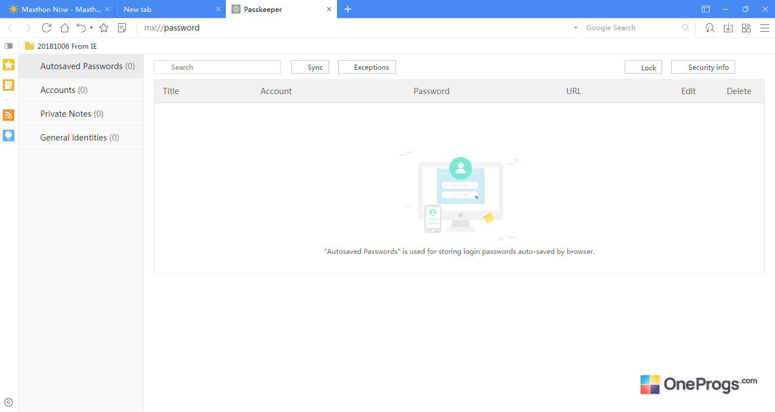Click the Passkeeper Search field

(217, 67)
